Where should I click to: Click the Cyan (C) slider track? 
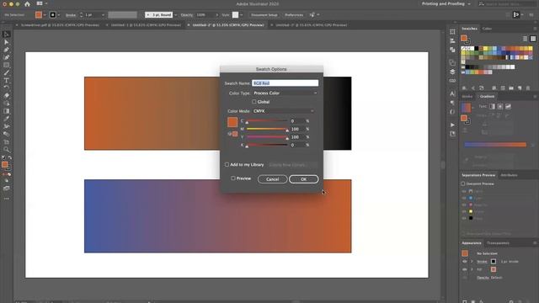(267, 121)
